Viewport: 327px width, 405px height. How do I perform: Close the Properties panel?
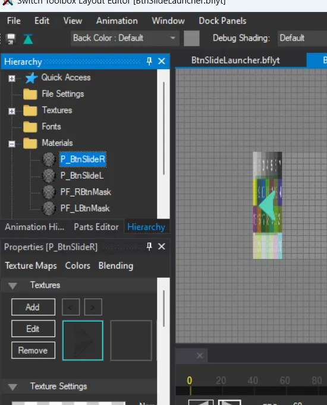click(x=162, y=247)
